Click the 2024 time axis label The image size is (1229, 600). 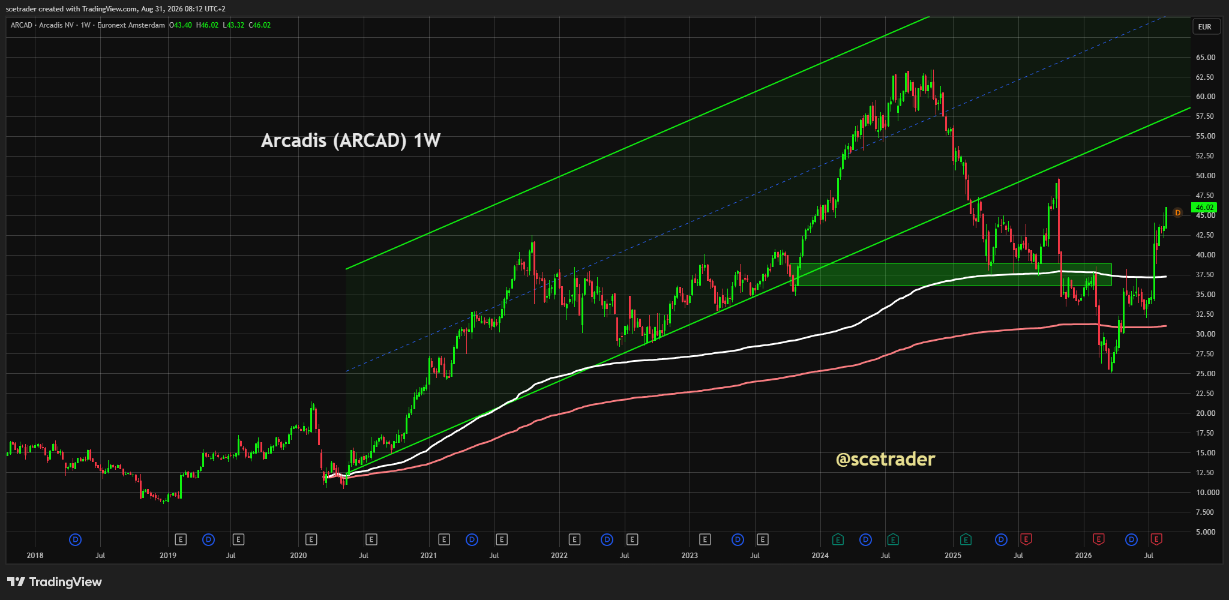point(820,556)
